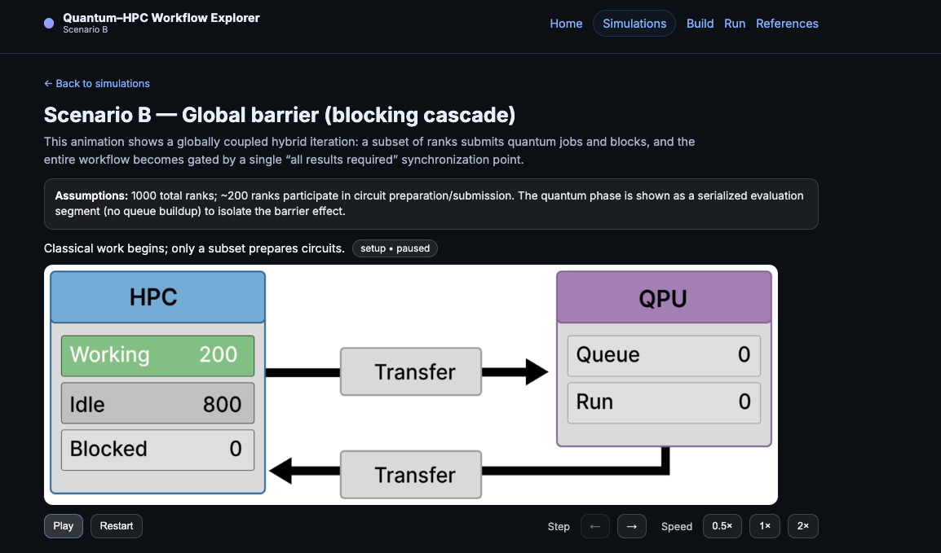Step the animation forward one frame
Screen dimensions: 941x553
click(632, 526)
